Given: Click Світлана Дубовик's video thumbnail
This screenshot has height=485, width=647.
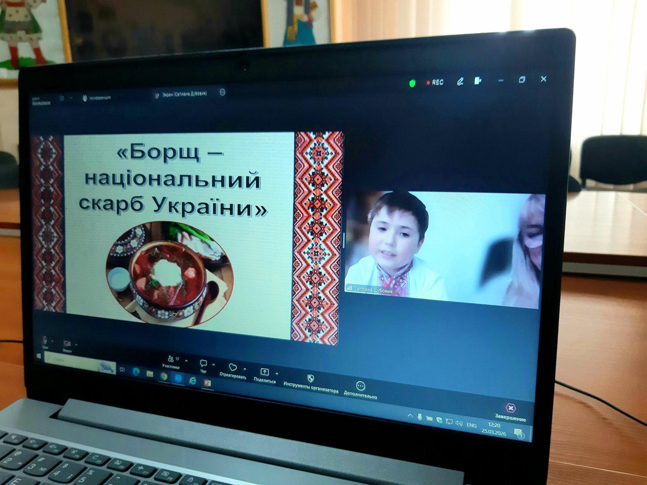Looking at the screenshot, I should [x=443, y=249].
